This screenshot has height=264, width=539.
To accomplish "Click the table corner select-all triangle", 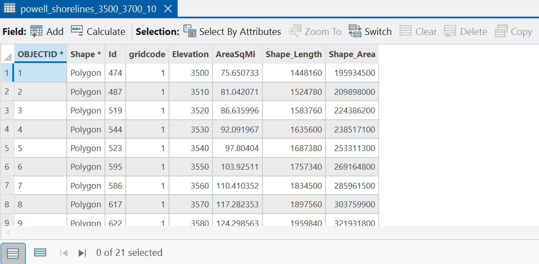I will click(x=7, y=54).
